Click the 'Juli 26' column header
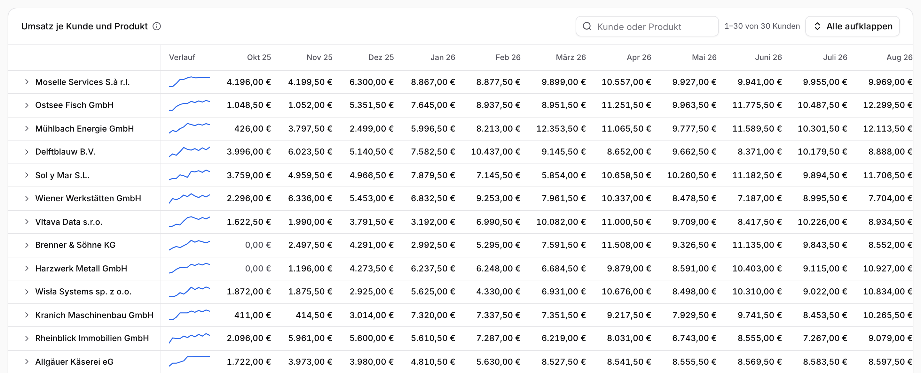Viewport: 921px width, 373px height. (835, 57)
